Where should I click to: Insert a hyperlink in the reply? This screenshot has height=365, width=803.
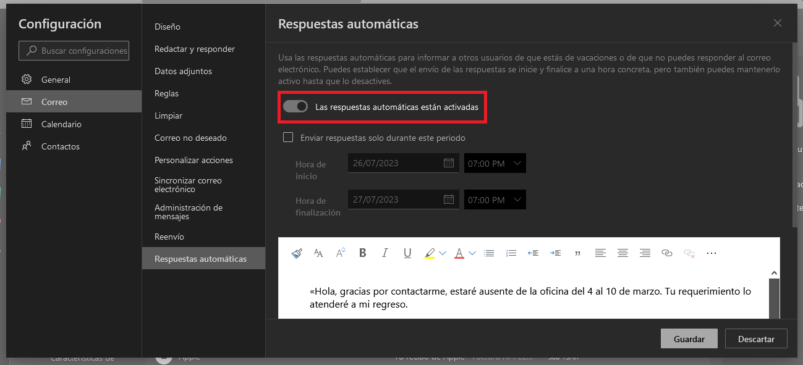(667, 253)
